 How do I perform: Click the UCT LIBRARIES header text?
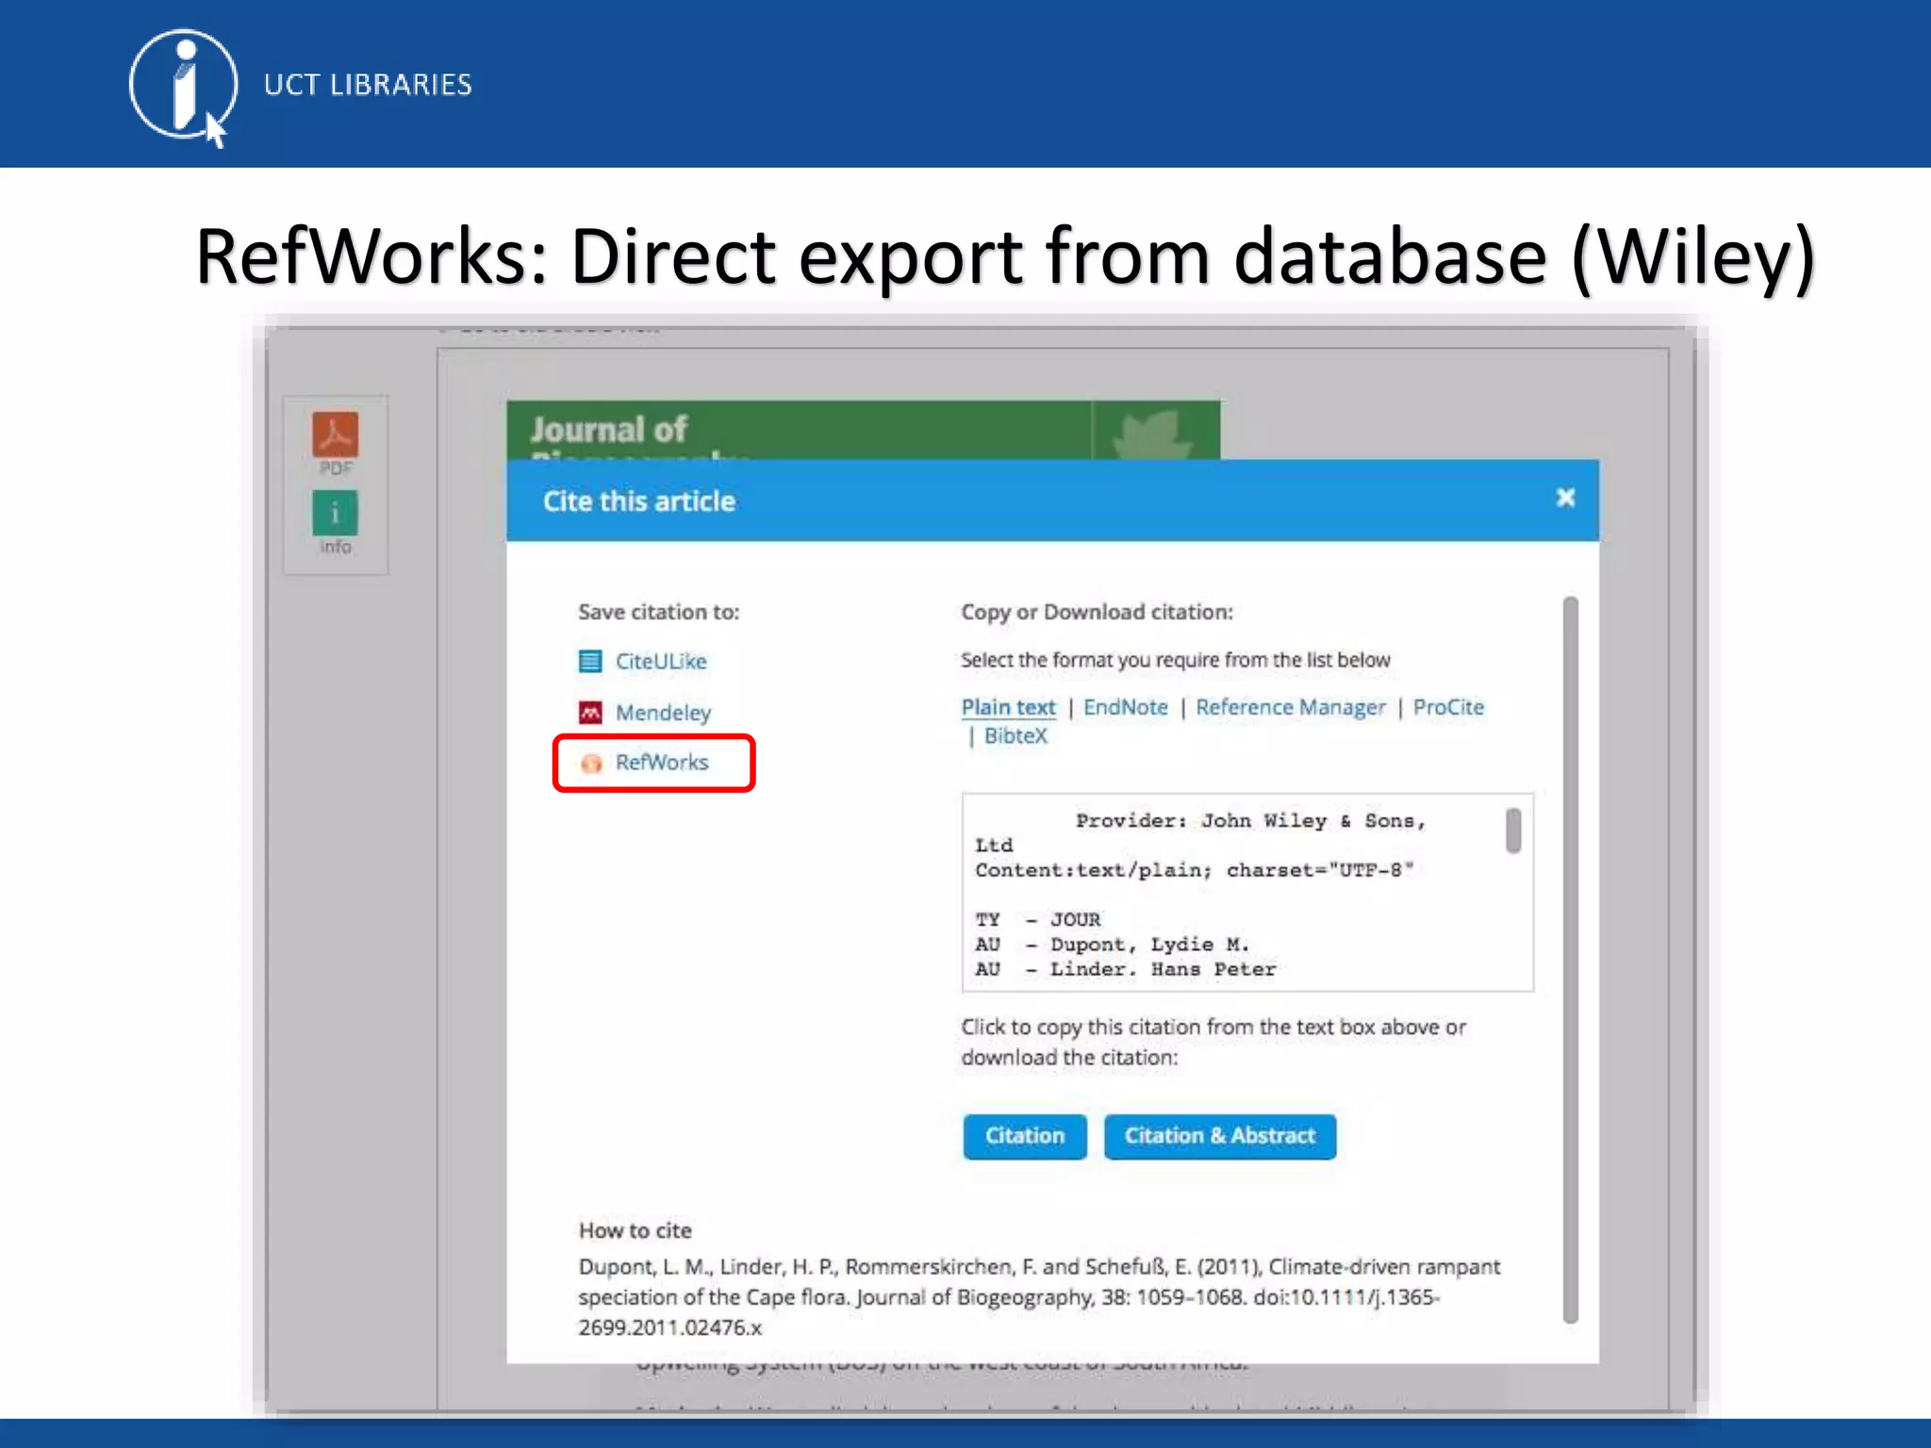pos(368,85)
